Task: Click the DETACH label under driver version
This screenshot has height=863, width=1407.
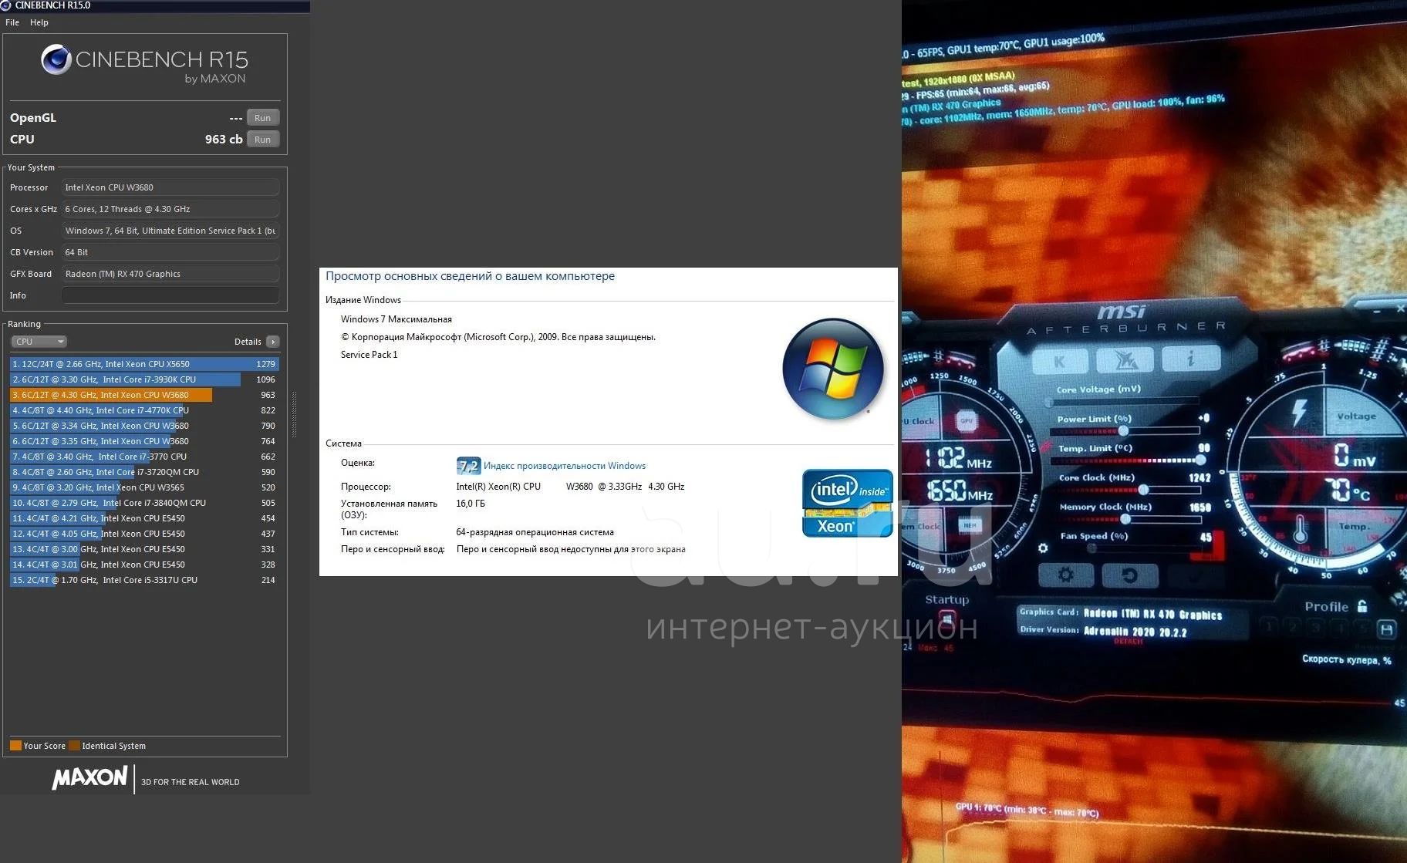Action: (x=1128, y=642)
